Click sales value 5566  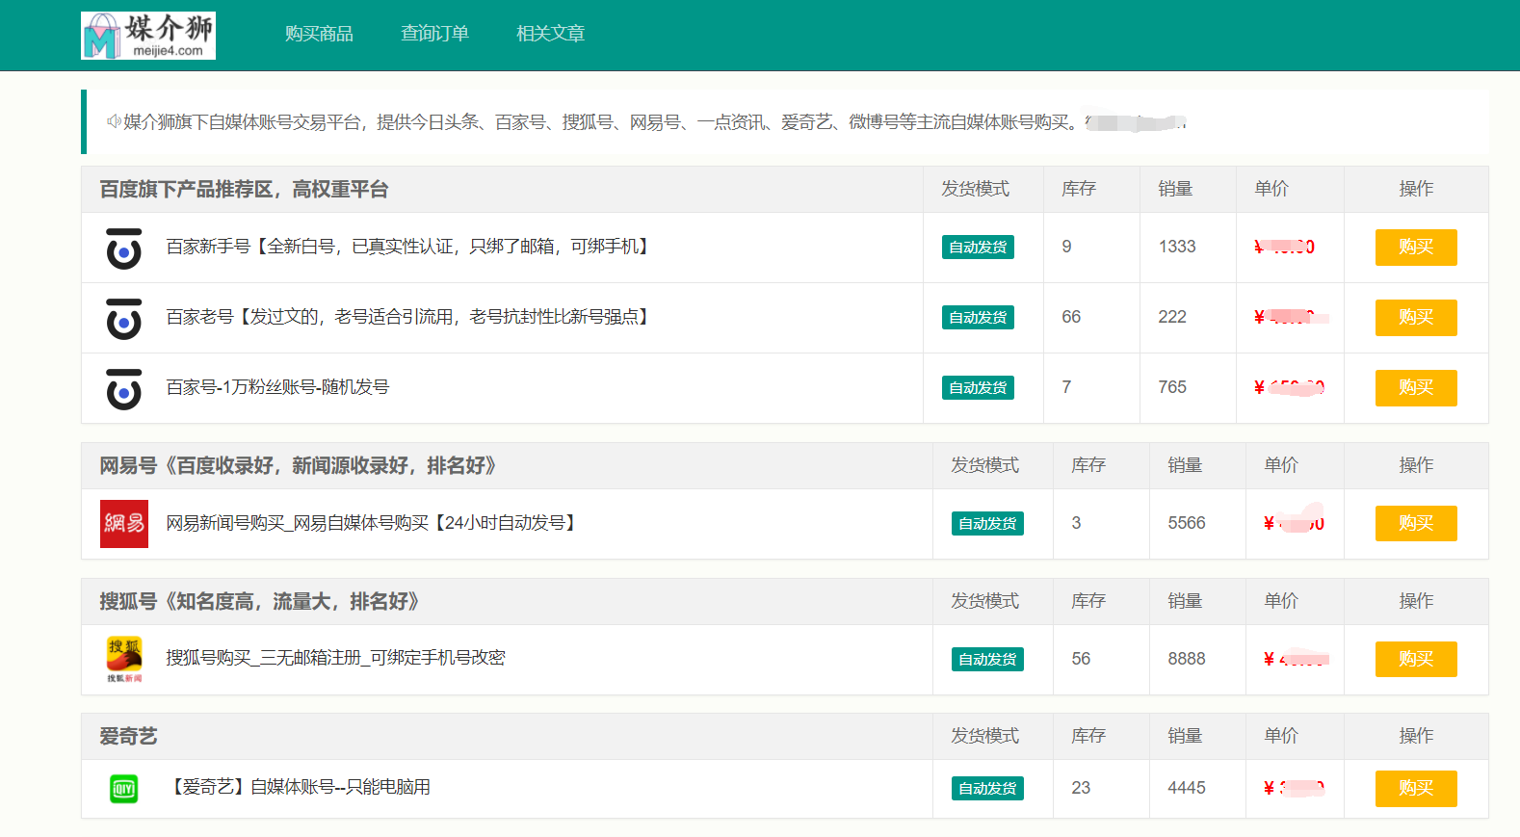pyautogui.click(x=1187, y=523)
